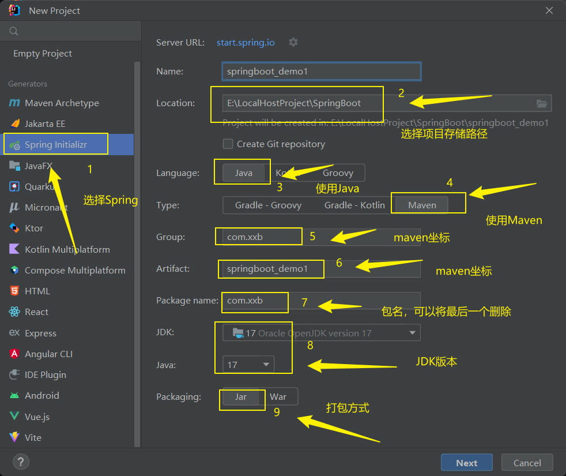Screen dimensions: 566x476
Task: Click the Spring Initializr leaf icon
Action: click(x=15, y=145)
